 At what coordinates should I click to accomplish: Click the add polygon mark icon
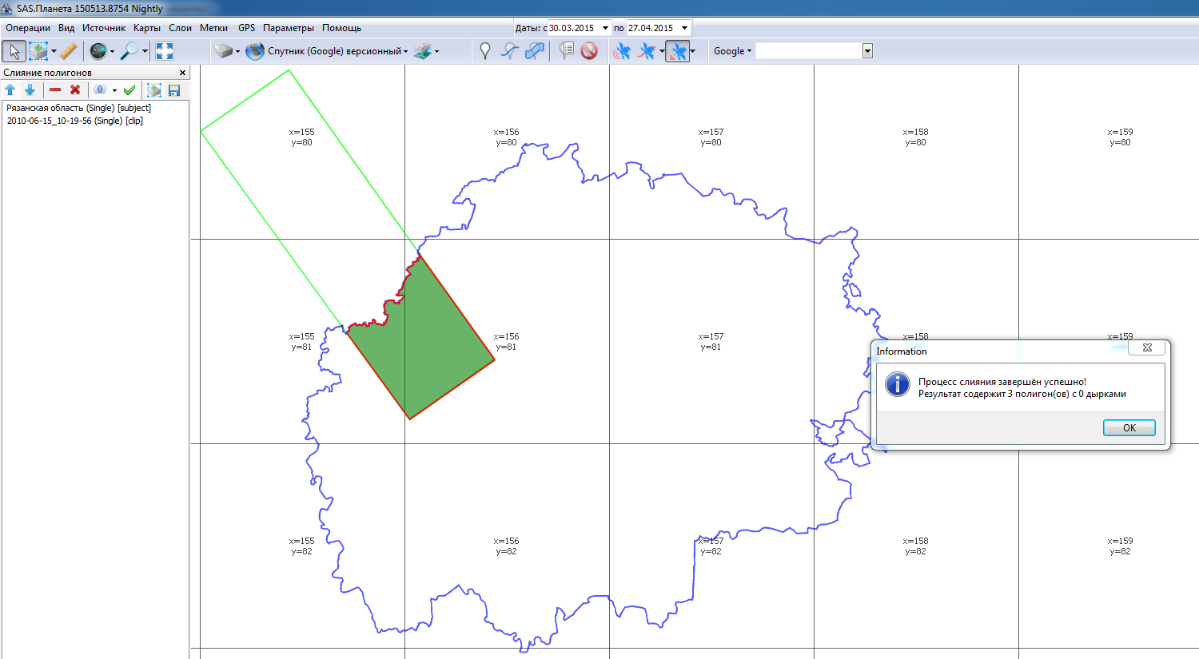point(535,51)
